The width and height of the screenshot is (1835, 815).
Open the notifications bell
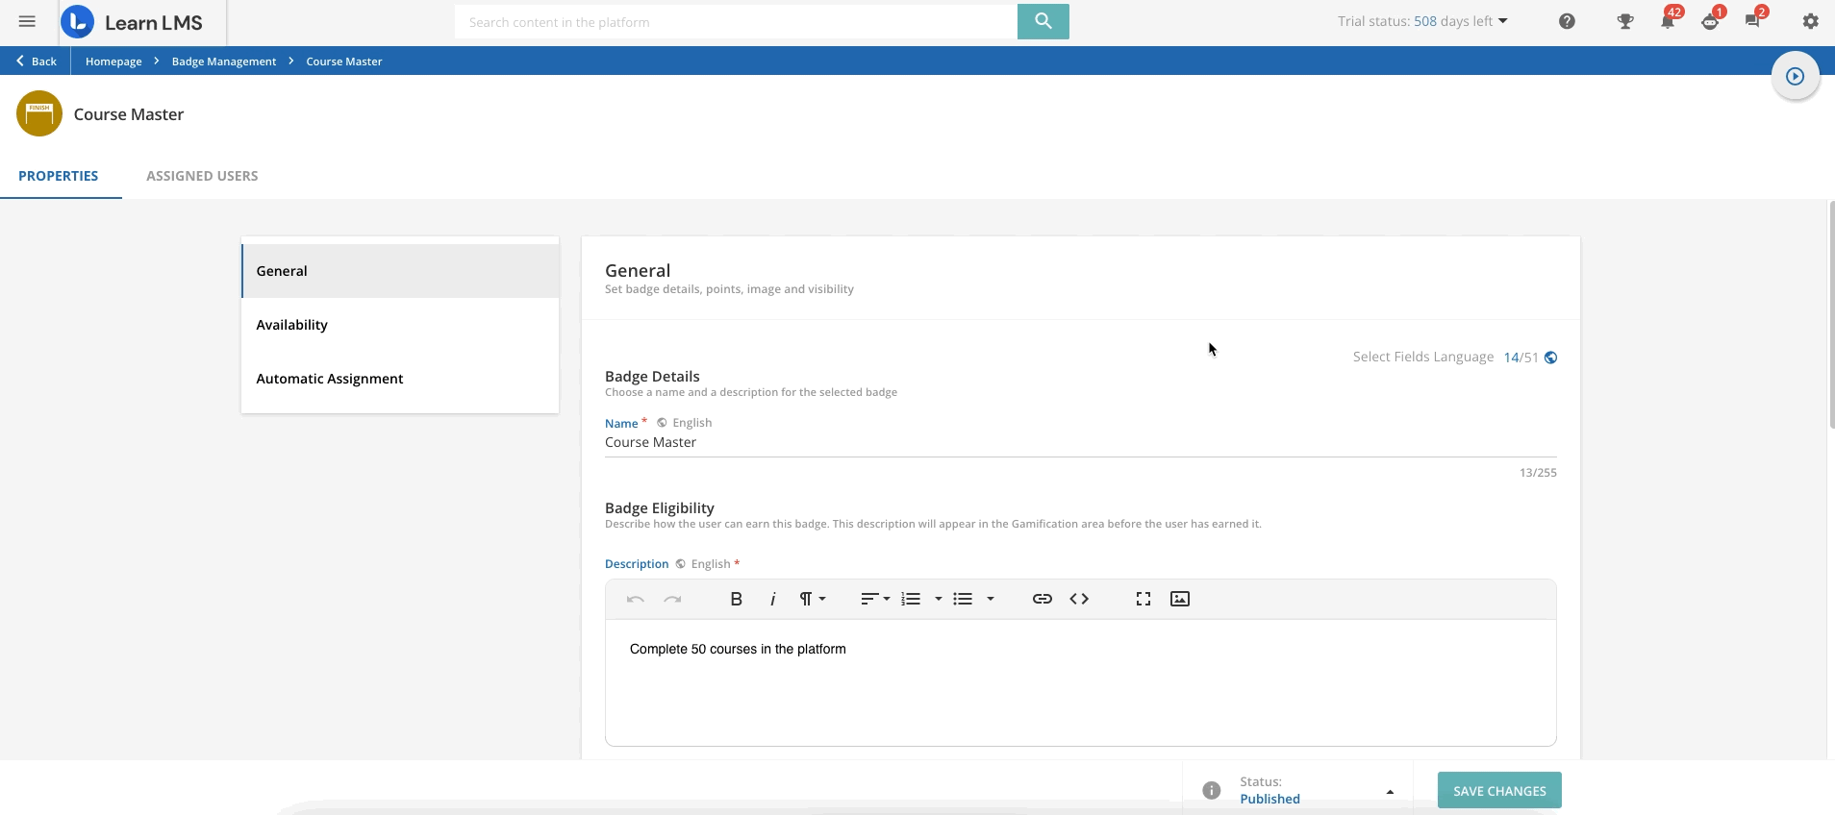(x=1667, y=21)
